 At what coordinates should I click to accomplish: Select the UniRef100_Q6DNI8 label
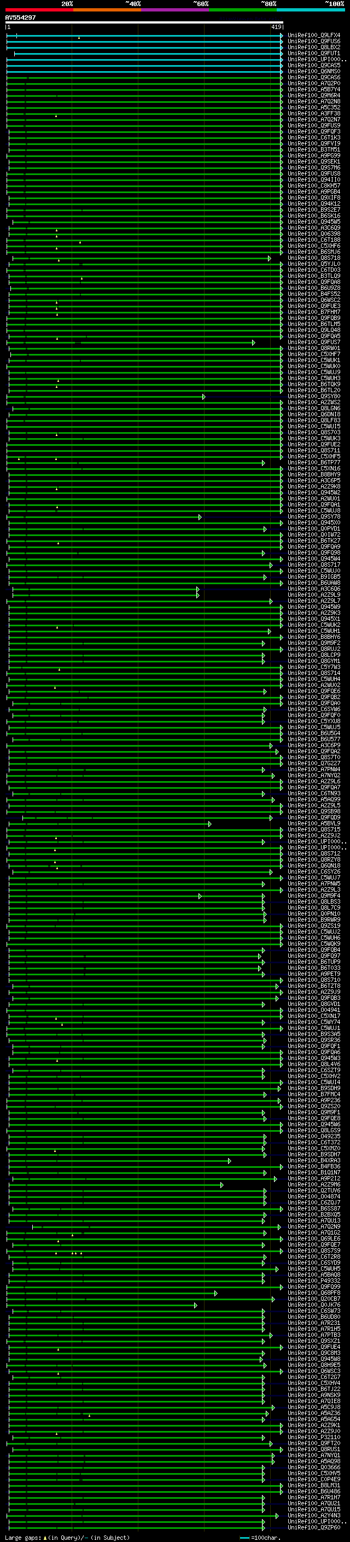click(x=314, y=414)
